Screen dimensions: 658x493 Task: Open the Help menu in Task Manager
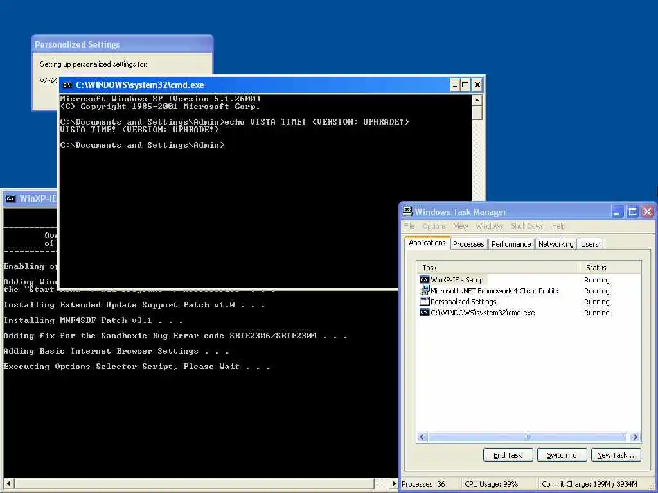pos(558,226)
